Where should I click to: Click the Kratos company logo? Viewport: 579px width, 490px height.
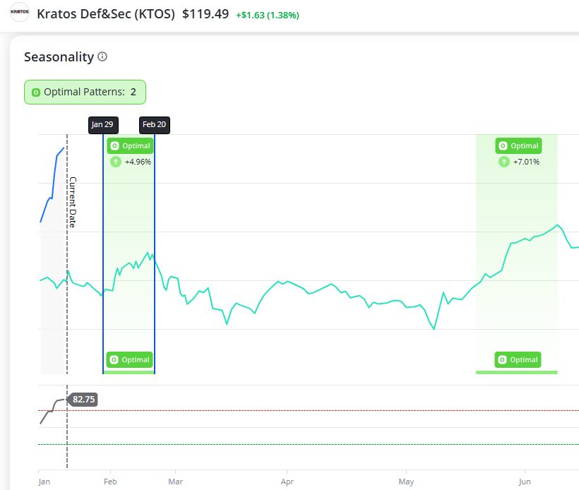[x=20, y=13]
